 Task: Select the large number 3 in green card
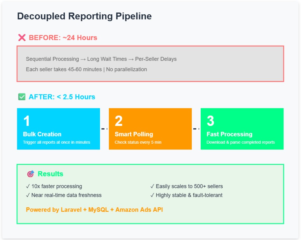[x=210, y=121]
